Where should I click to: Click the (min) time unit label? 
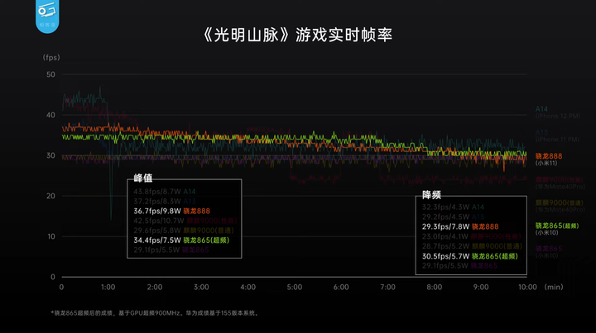click(554, 287)
